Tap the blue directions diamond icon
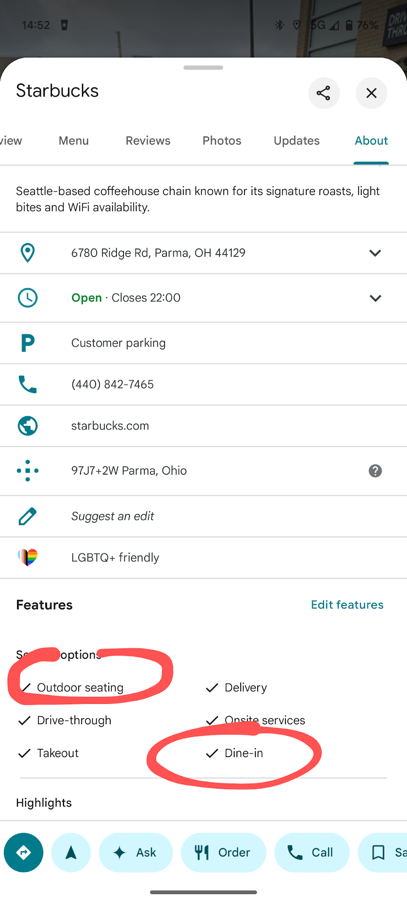The image size is (407, 904). (24, 852)
